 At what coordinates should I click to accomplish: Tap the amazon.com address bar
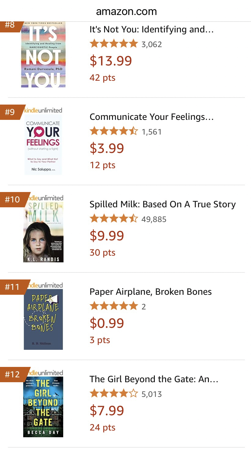[x=126, y=11]
